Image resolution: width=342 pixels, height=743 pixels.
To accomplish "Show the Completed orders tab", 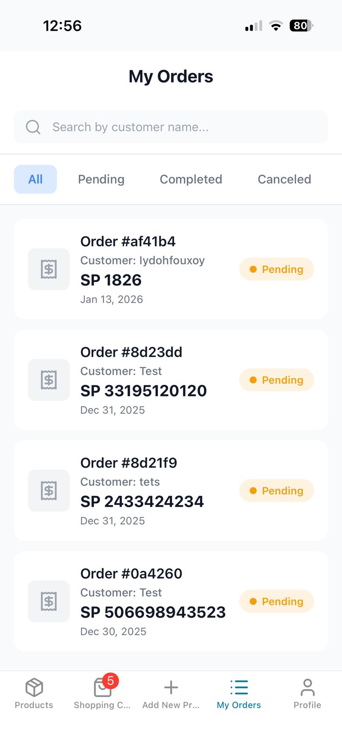I will click(x=191, y=179).
